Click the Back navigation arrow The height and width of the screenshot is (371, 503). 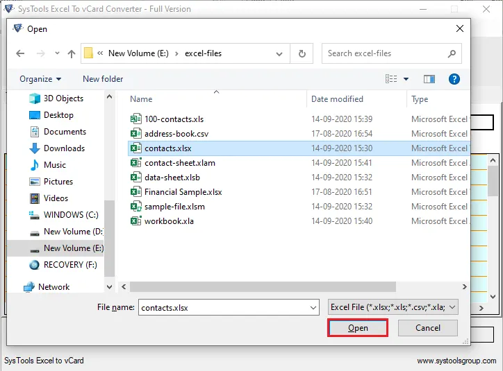pyautogui.click(x=20, y=53)
